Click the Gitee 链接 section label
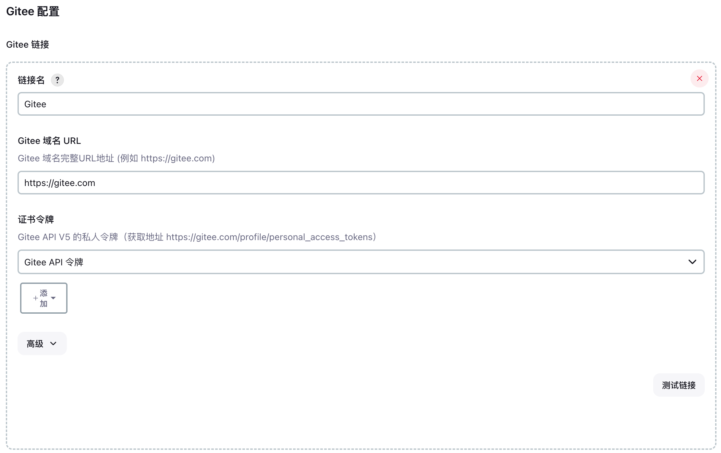 coord(28,44)
